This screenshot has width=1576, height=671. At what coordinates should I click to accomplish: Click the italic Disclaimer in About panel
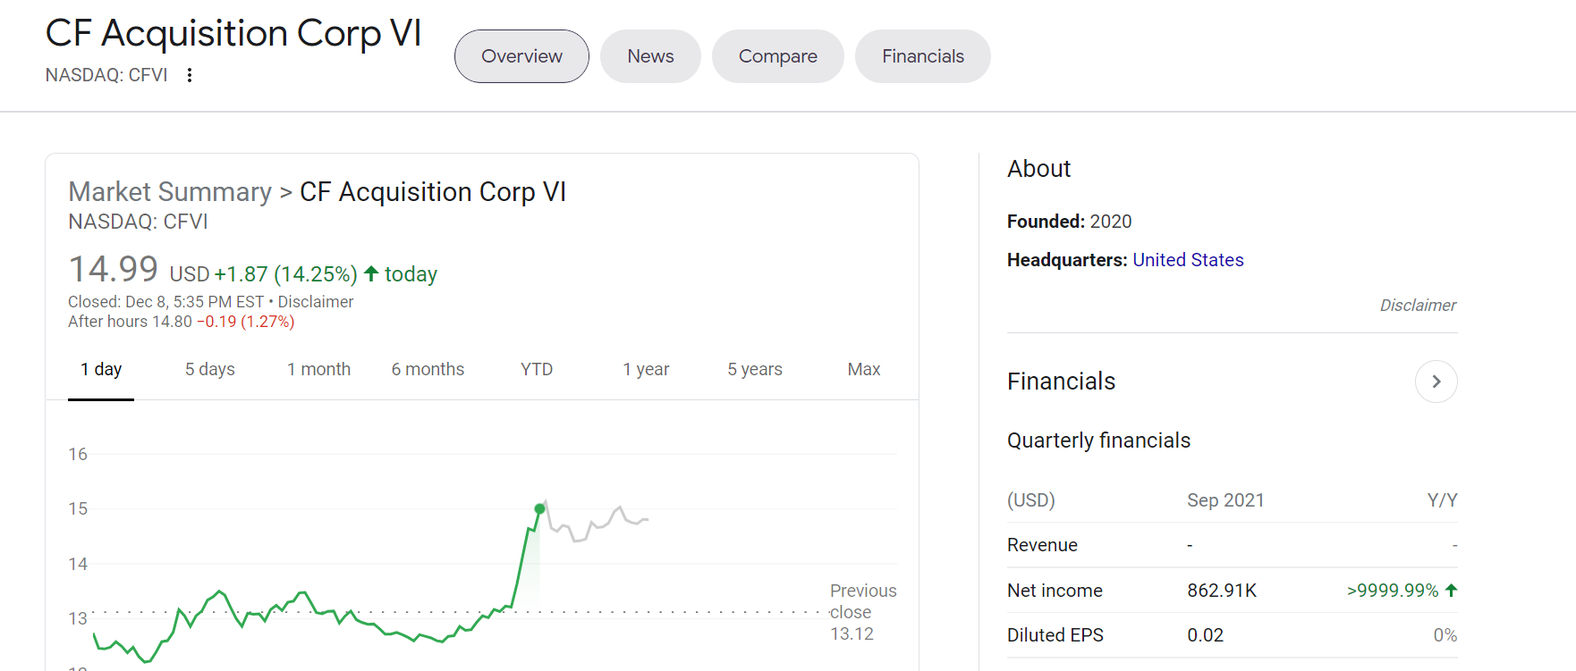coord(1418,306)
